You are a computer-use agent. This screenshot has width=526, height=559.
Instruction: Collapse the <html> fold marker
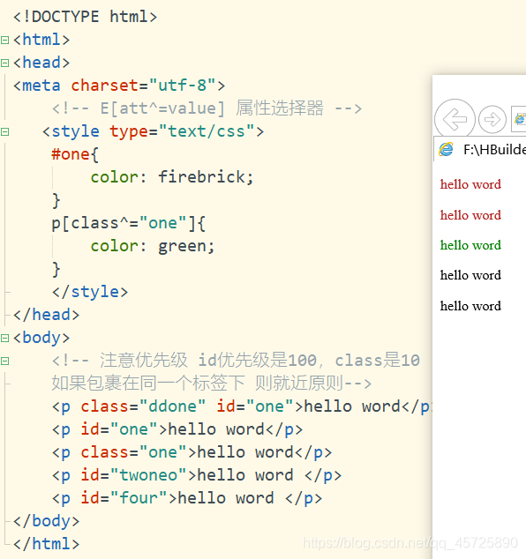[4, 40]
